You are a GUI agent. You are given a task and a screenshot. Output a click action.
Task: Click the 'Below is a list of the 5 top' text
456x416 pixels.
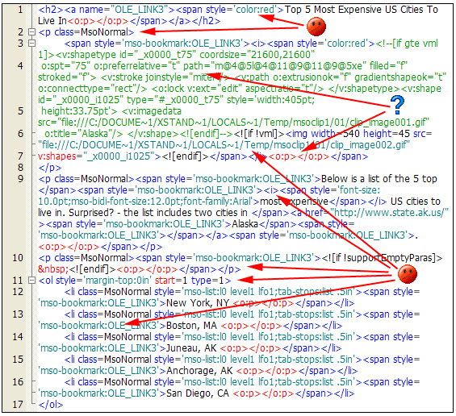(379, 179)
